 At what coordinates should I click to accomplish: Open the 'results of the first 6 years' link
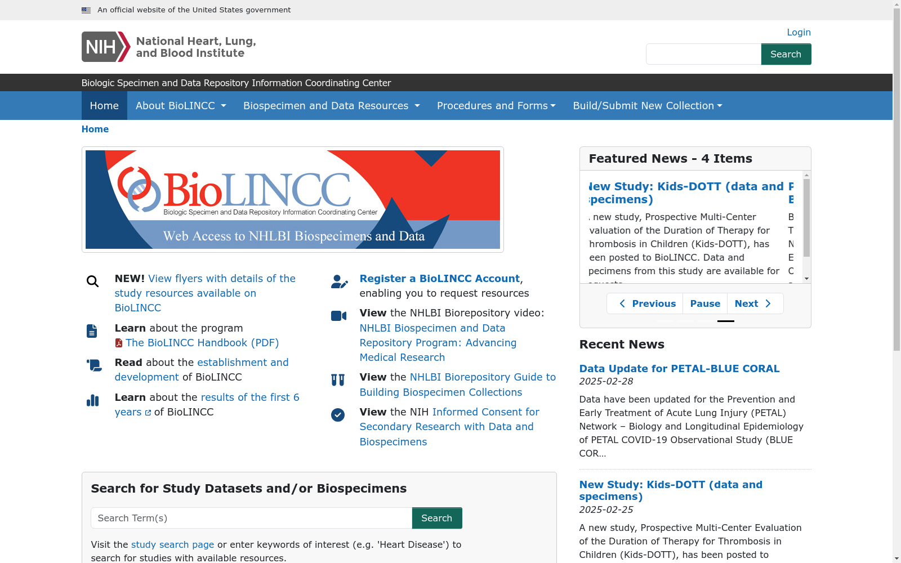click(207, 405)
